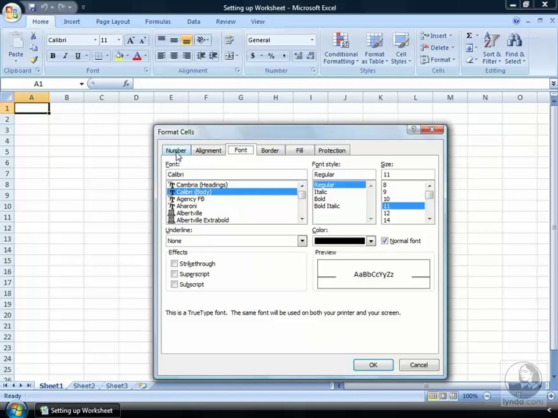Switch to the Protection tab in dialog
This screenshot has height=418, width=558.
[x=332, y=150]
